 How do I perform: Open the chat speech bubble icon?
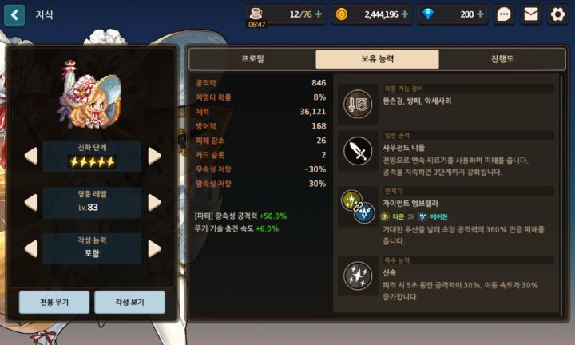[503, 14]
